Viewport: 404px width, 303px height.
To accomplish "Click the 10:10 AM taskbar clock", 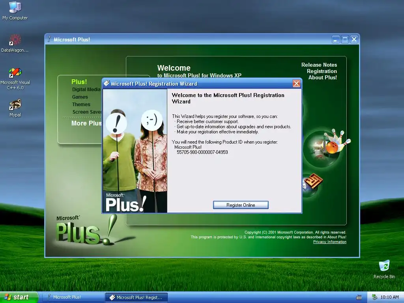I will [x=389, y=297].
